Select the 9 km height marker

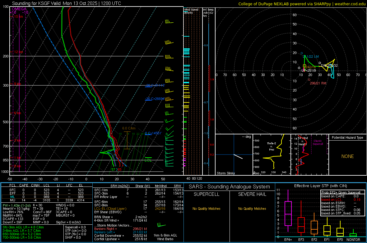[17, 84]
